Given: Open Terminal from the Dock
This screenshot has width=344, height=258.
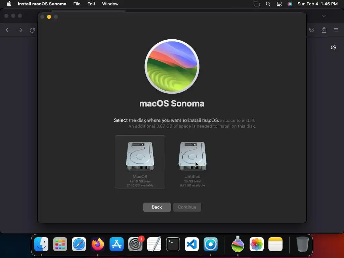Looking at the screenshot, I should (x=173, y=244).
